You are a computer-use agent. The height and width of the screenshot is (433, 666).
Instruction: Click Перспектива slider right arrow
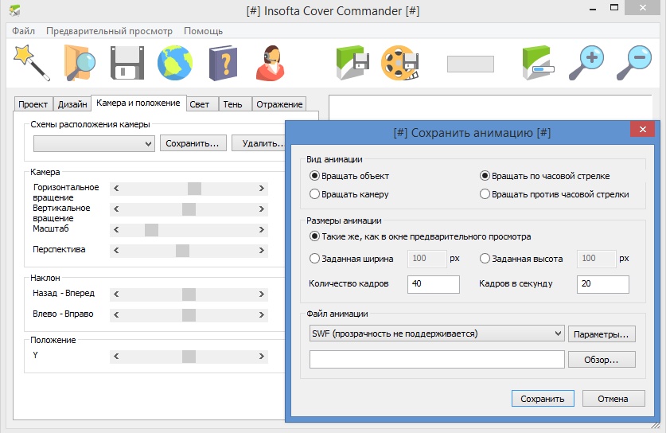pyautogui.click(x=262, y=251)
